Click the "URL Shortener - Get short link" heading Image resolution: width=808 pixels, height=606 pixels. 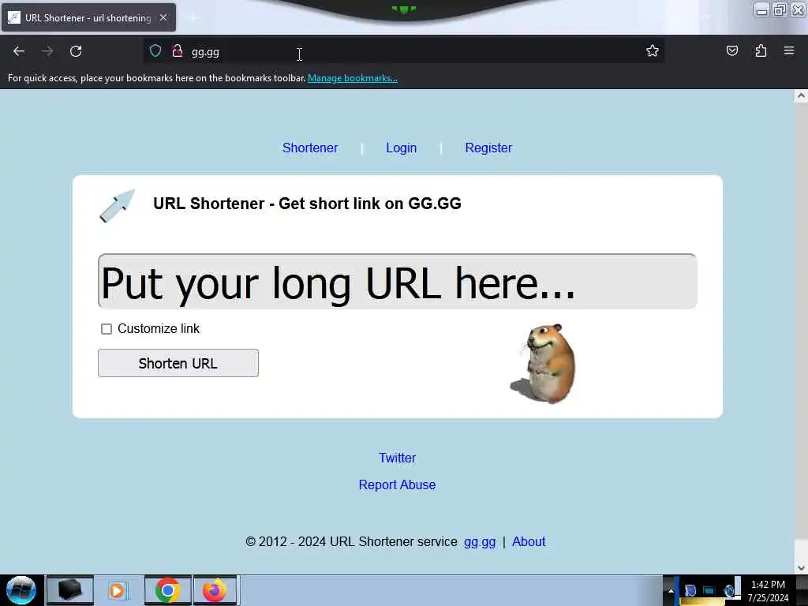click(x=307, y=204)
